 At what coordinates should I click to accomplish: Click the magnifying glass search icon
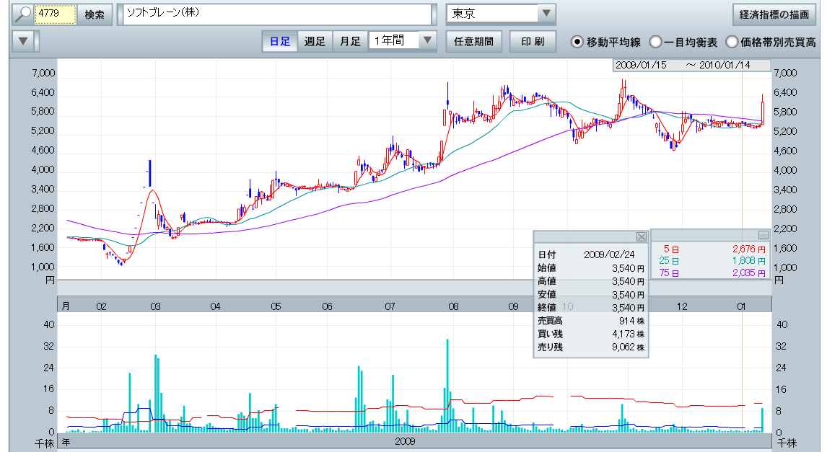tap(22, 14)
